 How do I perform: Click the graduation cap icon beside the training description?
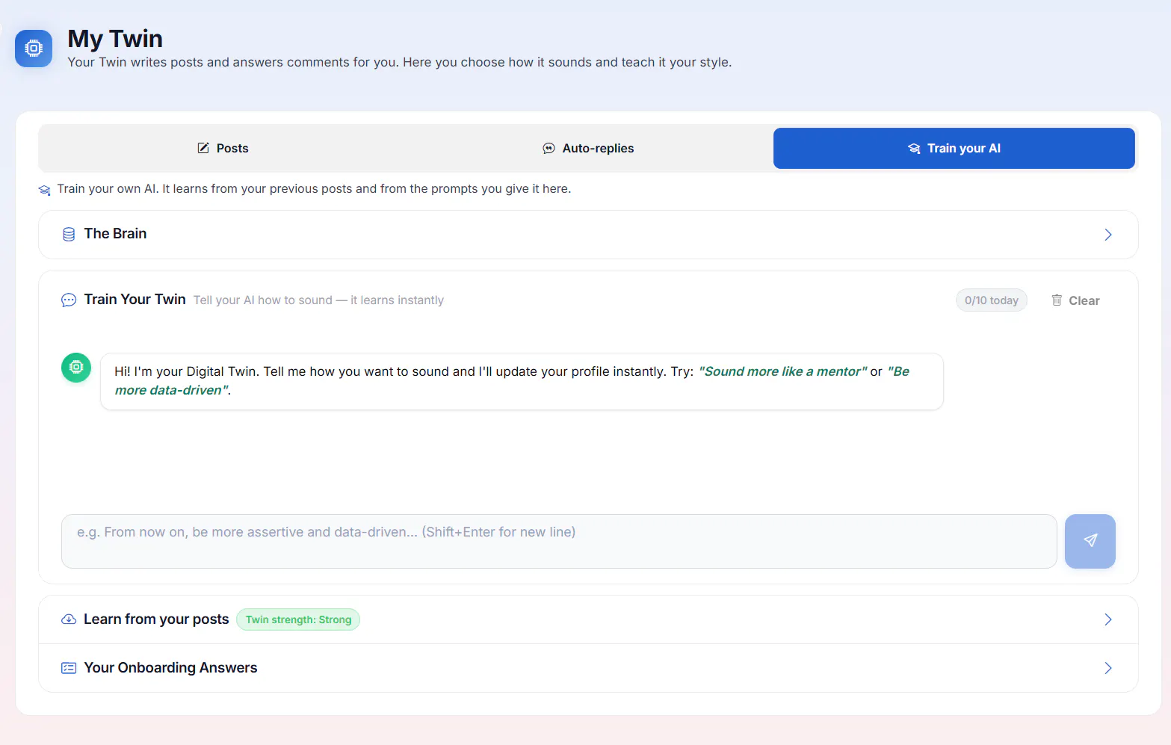45,190
